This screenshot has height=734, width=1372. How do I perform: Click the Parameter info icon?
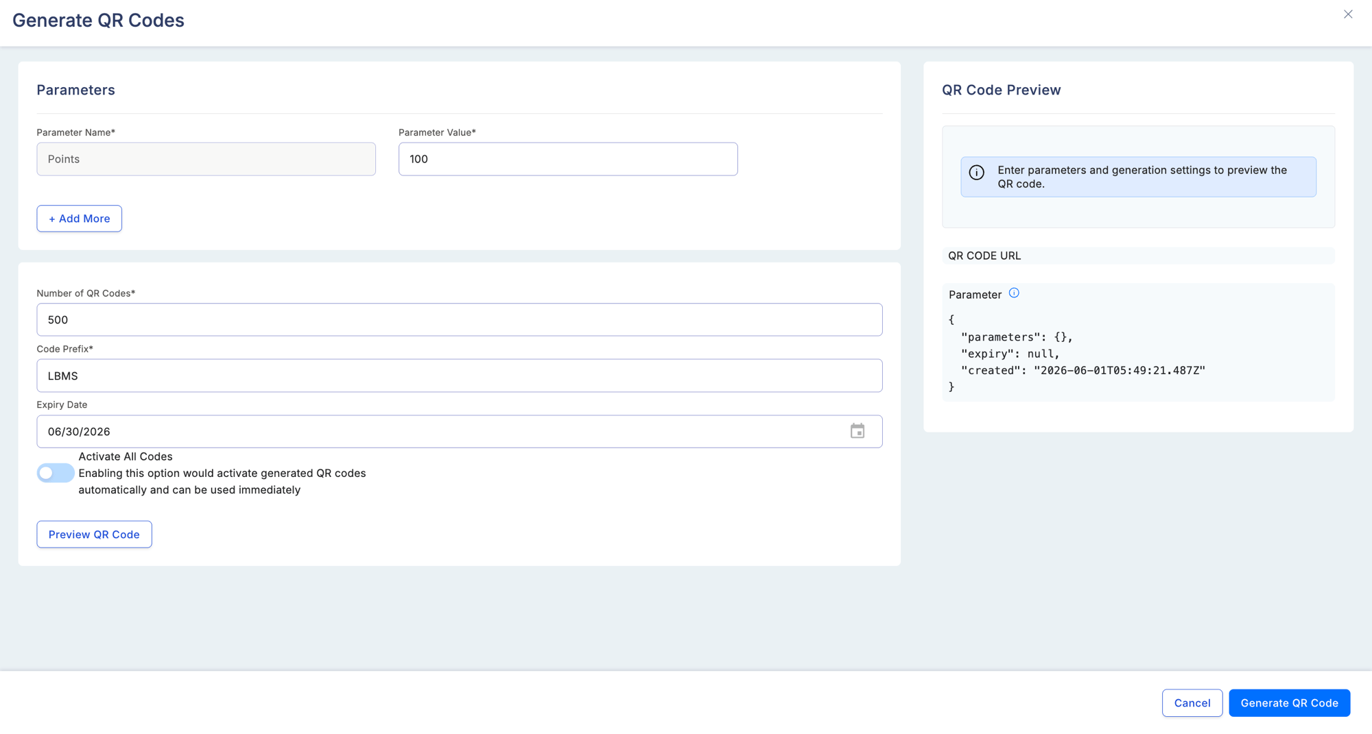[x=1014, y=293]
